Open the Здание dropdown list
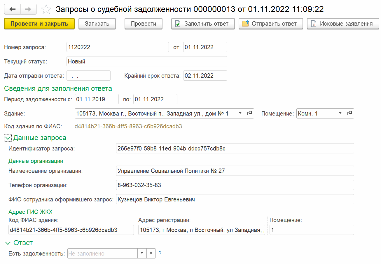The width and height of the screenshot is (381, 264). 240,114
